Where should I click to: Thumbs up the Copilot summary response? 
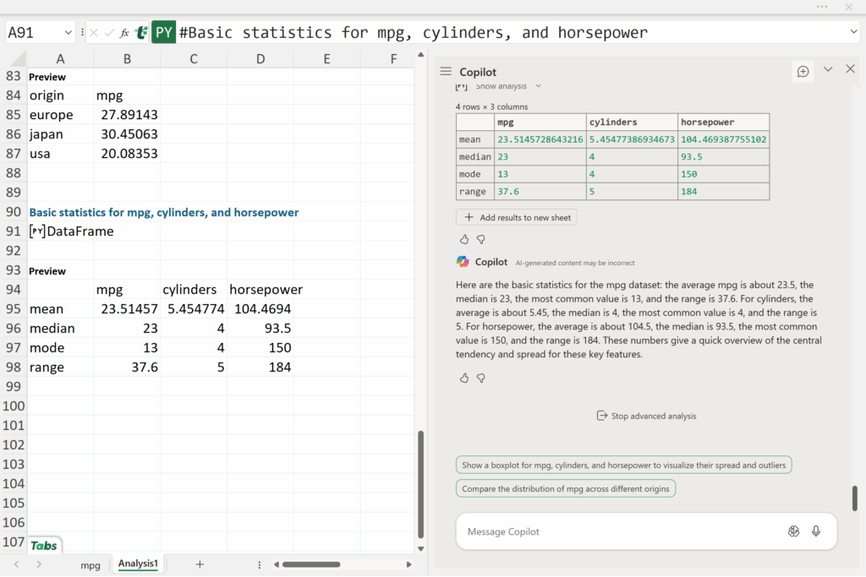464,378
